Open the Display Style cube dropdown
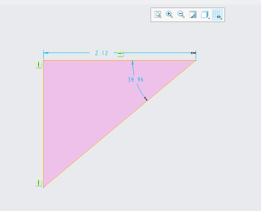The image size is (261, 211). click(205, 14)
